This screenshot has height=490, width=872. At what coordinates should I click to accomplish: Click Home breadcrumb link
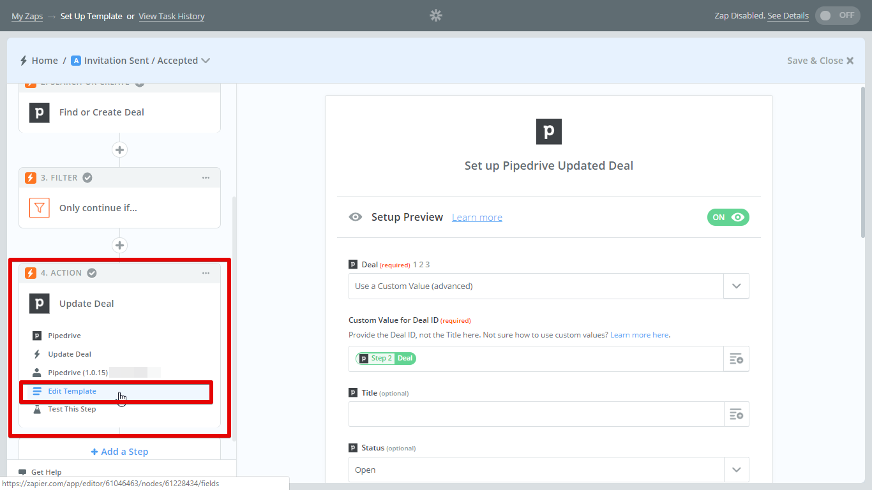tap(45, 61)
